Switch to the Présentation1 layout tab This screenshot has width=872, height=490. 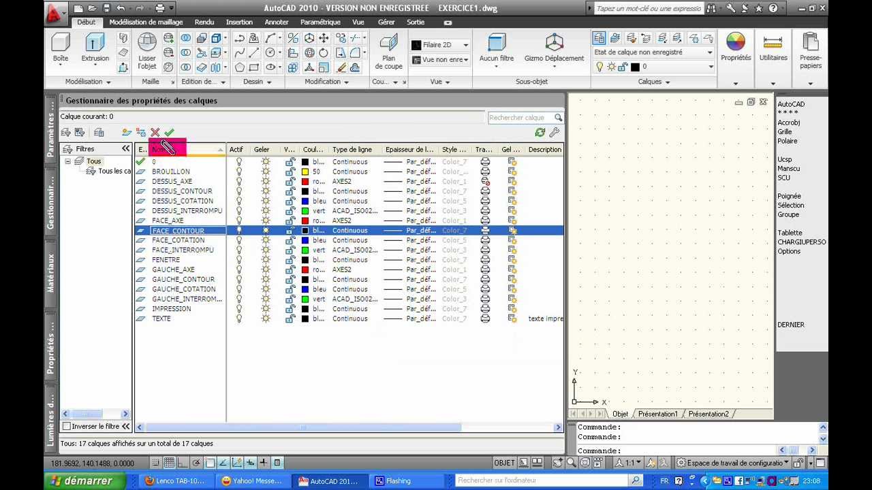[x=657, y=414]
